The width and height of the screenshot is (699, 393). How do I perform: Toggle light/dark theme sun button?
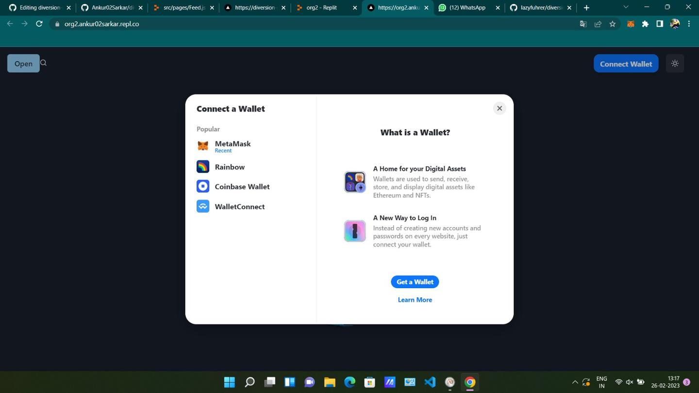coord(675,64)
